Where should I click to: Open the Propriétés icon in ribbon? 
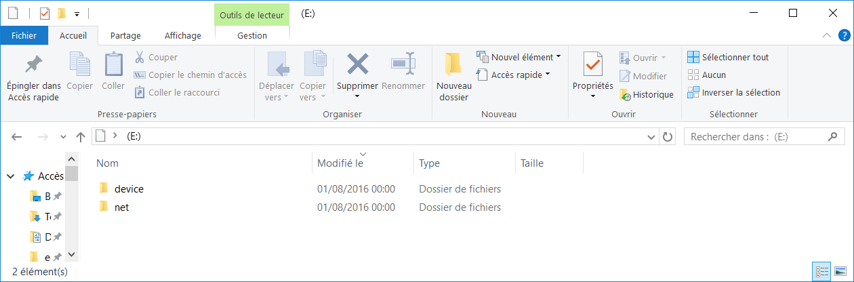tap(592, 65)
